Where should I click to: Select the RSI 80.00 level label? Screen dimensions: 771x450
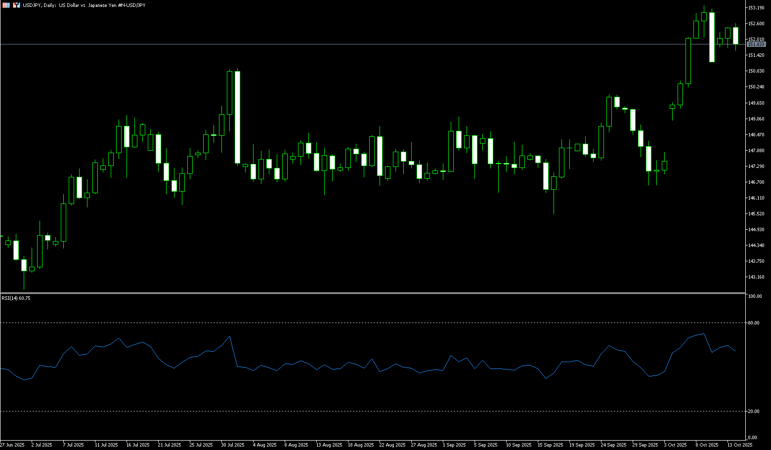754,323
